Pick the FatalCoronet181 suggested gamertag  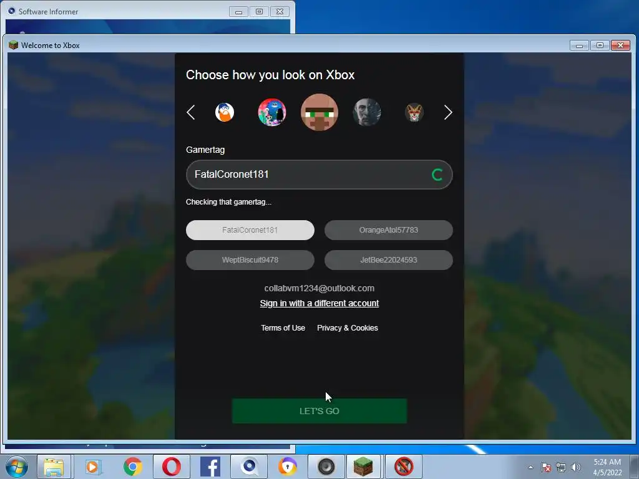(x=250, y=230)
